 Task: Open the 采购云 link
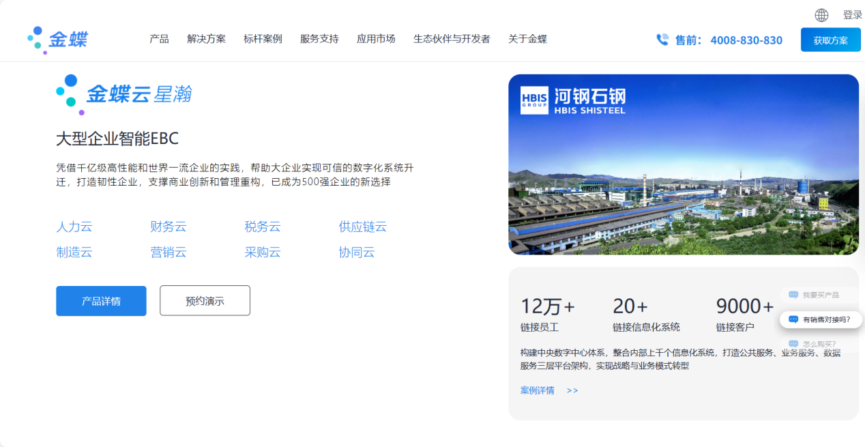263,253
